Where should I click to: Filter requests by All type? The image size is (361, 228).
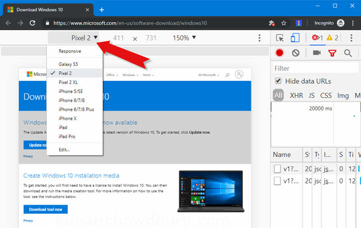pos(278,95)
